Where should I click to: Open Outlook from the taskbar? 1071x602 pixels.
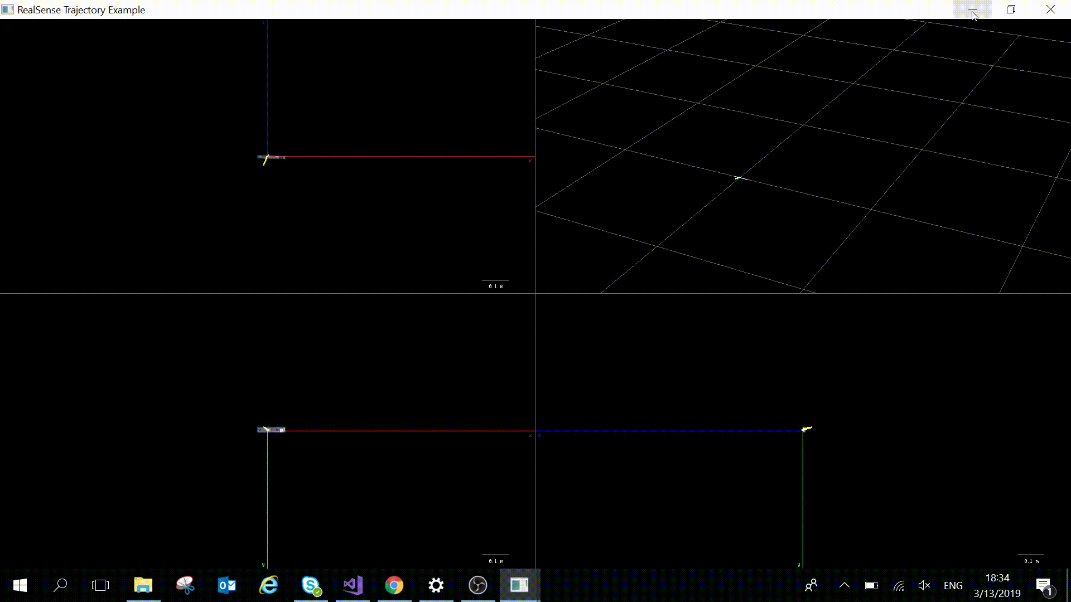pos(227,585)
